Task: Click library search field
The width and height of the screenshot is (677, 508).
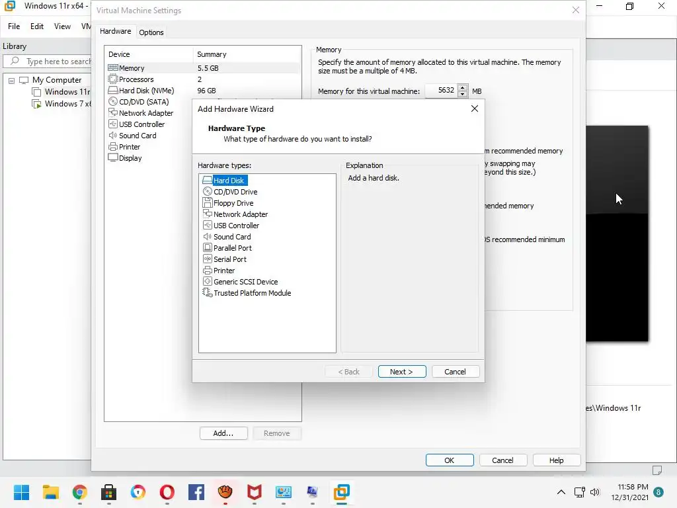Action: coord(48,62)
